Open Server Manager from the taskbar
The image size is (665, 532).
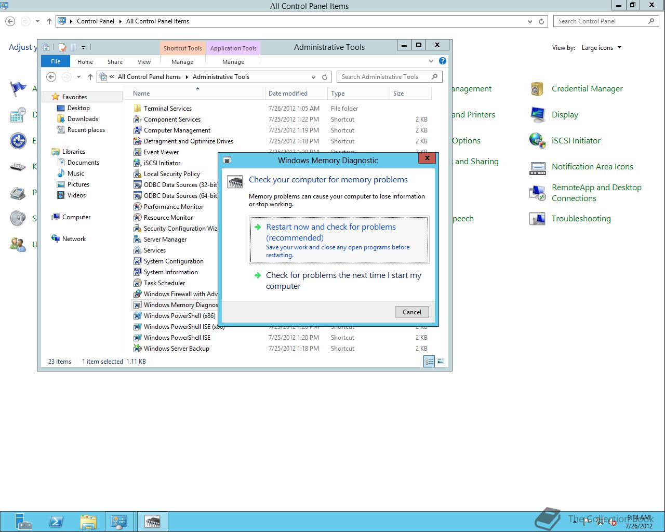[23, 521]
